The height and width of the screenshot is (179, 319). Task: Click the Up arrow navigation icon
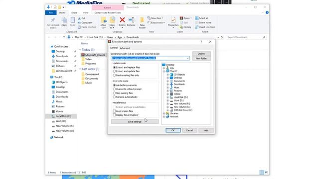tap(64, 37)
